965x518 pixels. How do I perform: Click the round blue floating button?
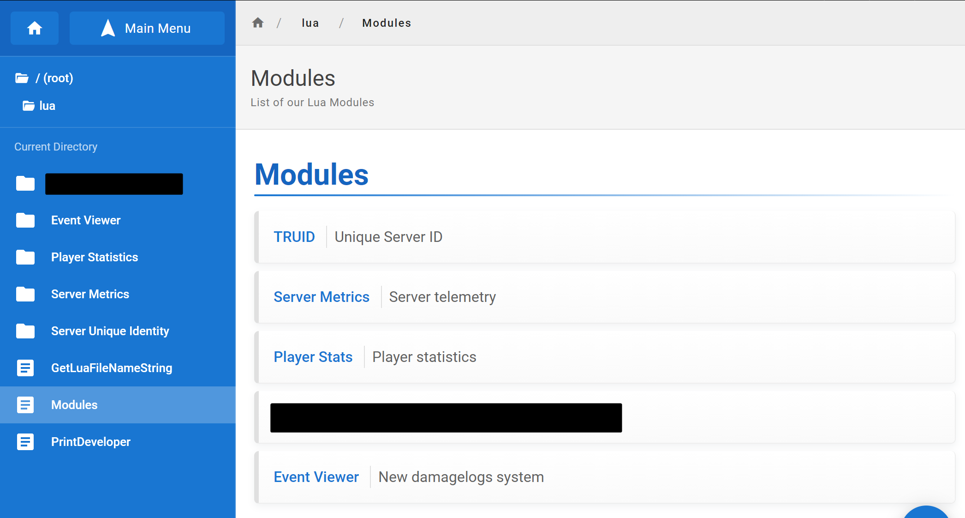(x=926, y=513)
